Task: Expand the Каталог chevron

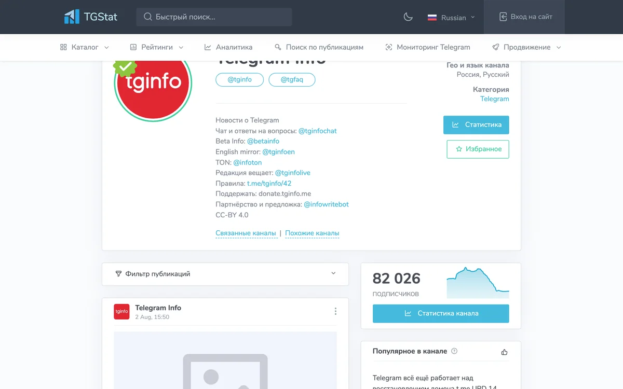Action: click(x=106, y=47)
